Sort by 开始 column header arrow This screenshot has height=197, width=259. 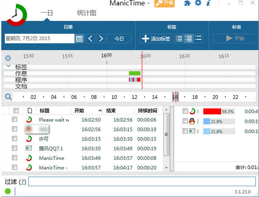[100, 111]
